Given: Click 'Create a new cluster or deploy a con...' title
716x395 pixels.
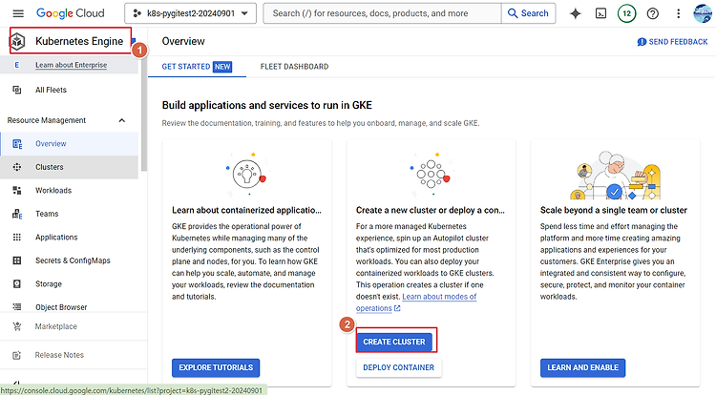Looking at the screenshot, I should coord(431,210).
